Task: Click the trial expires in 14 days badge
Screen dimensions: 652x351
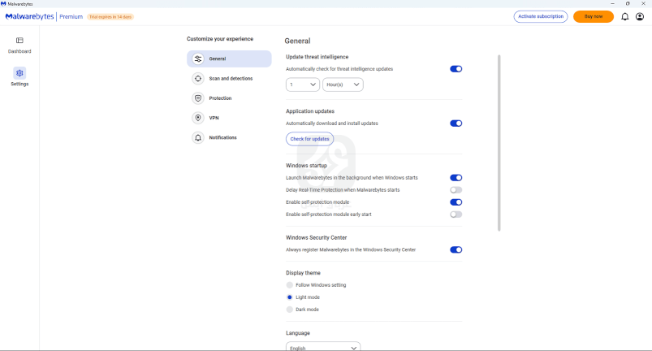Action: (110, 17)
